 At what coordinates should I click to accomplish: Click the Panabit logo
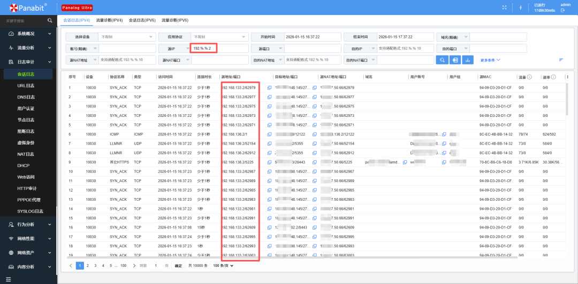(x=28, y=7)
